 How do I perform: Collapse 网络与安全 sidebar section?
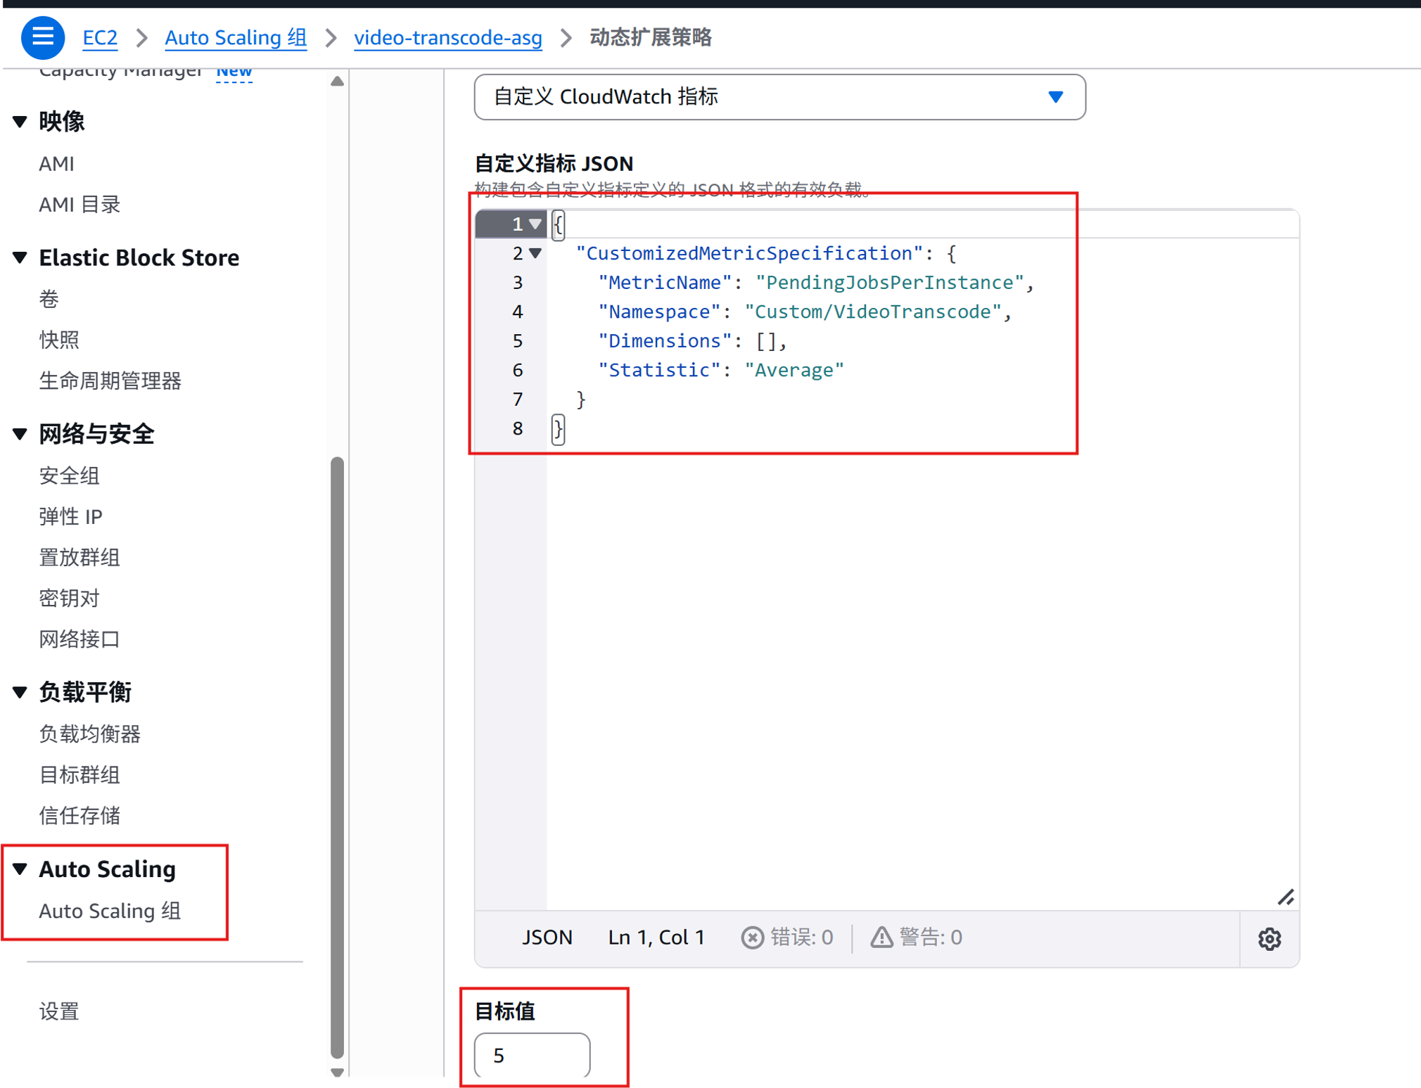point(20,434)
